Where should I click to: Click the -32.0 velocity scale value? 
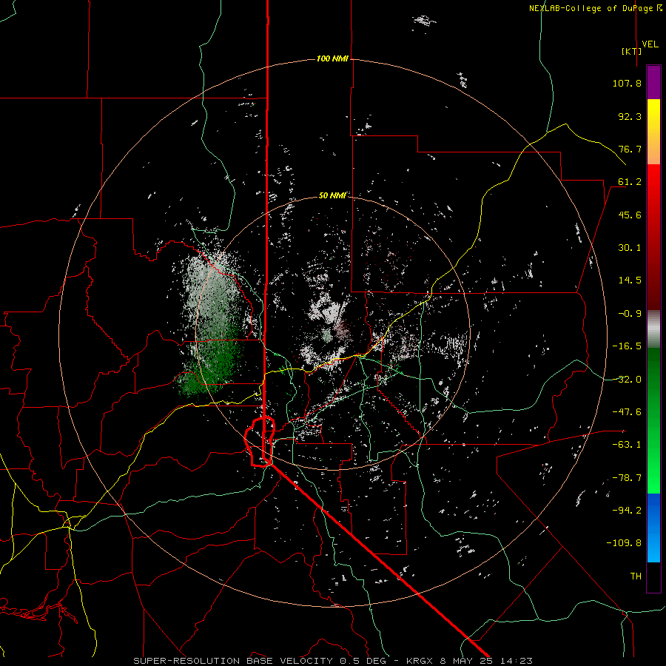[x=627, y=380]
